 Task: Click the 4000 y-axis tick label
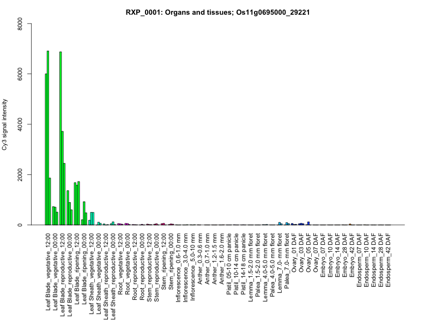pyautogui.click(x=20, y=124)
